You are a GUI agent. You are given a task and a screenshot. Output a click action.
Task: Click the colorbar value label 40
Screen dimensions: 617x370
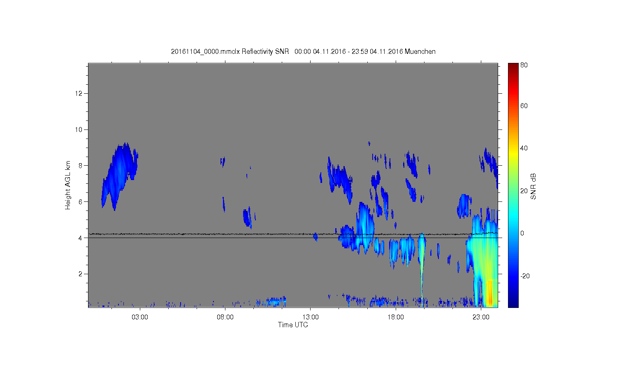point(524,148)
